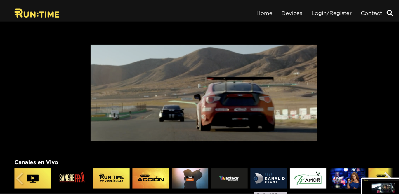
Task: Go to the Home page
Action: pos(264,13)
